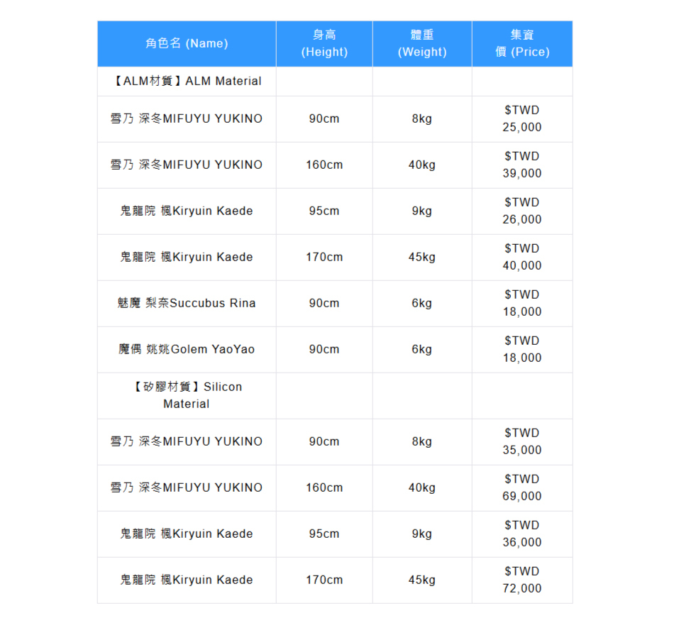The height and width of the screenshot is (623, 674).
Task: Click the 角色名 (Name) column header
Action: (x=187, y=43)
